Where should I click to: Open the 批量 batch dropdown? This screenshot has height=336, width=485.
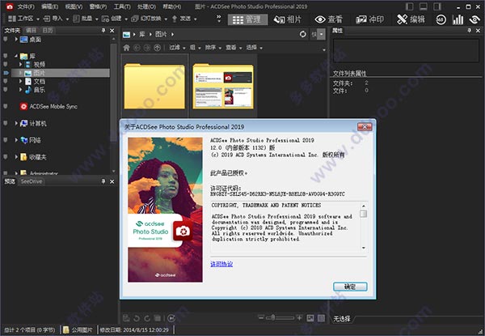pyautogui.click(x=86, y=19)
